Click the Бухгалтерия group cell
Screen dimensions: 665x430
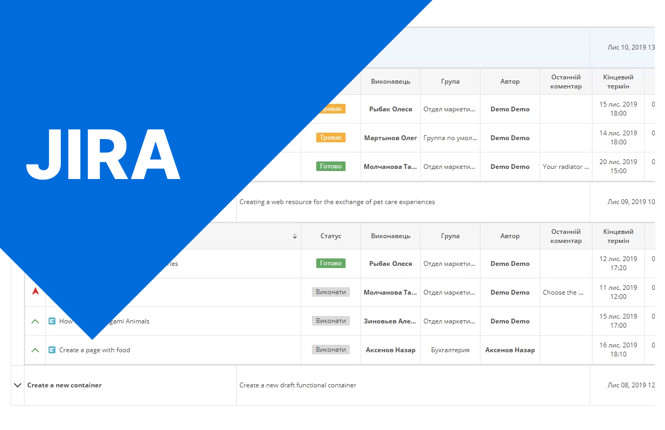point(450,350)
